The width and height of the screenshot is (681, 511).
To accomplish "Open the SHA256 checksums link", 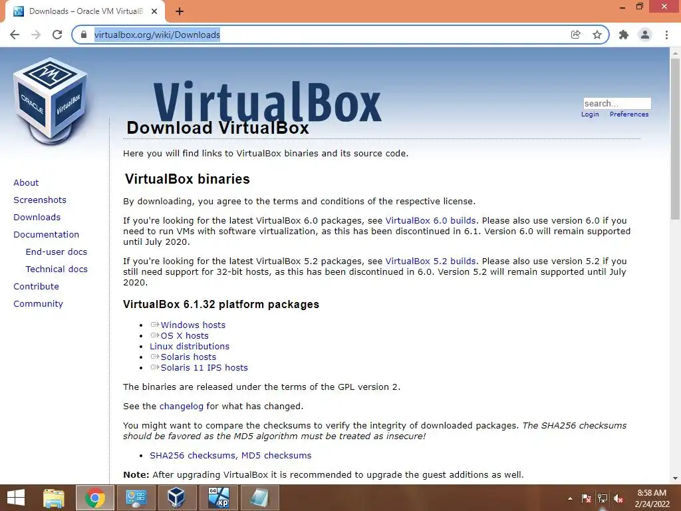I will tap(194, 455).
